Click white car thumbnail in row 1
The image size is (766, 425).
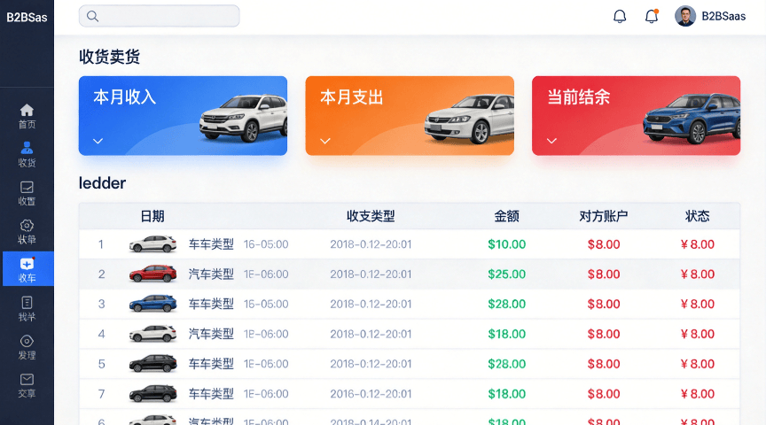coord(152,244)
